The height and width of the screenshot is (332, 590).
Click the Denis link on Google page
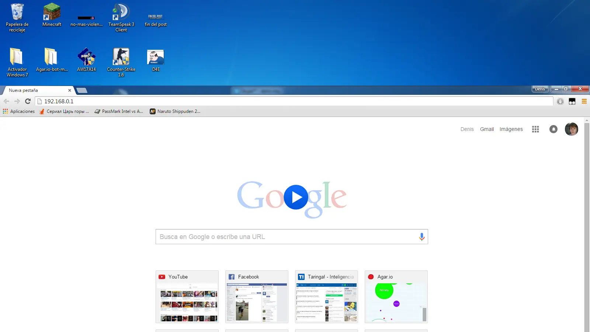point(467,129)
